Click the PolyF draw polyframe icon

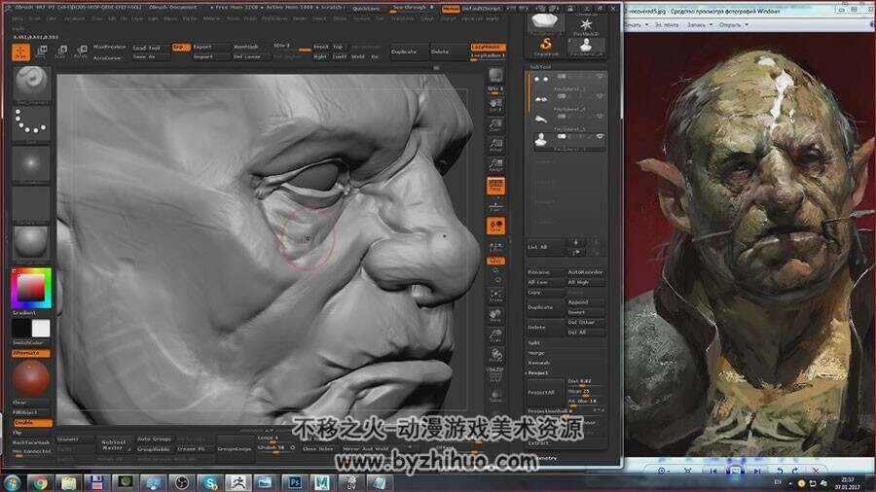tap(495, 375)
